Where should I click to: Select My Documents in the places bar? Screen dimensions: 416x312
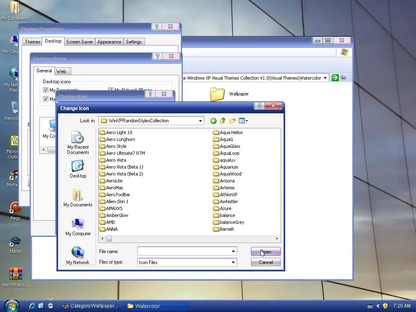click(78, 198)
